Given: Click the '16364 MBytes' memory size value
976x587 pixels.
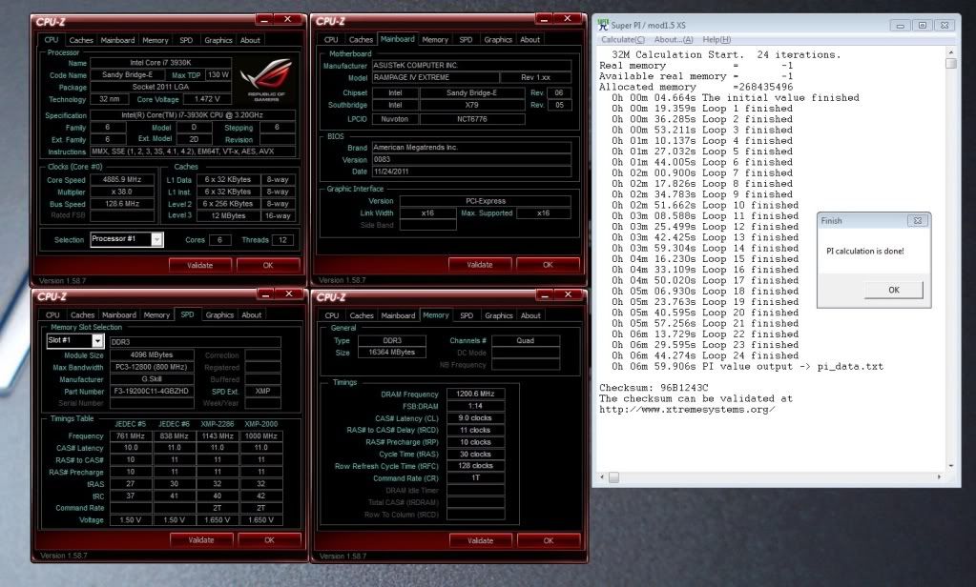Looking at the screenshot, I should click(x=391, y=353).
